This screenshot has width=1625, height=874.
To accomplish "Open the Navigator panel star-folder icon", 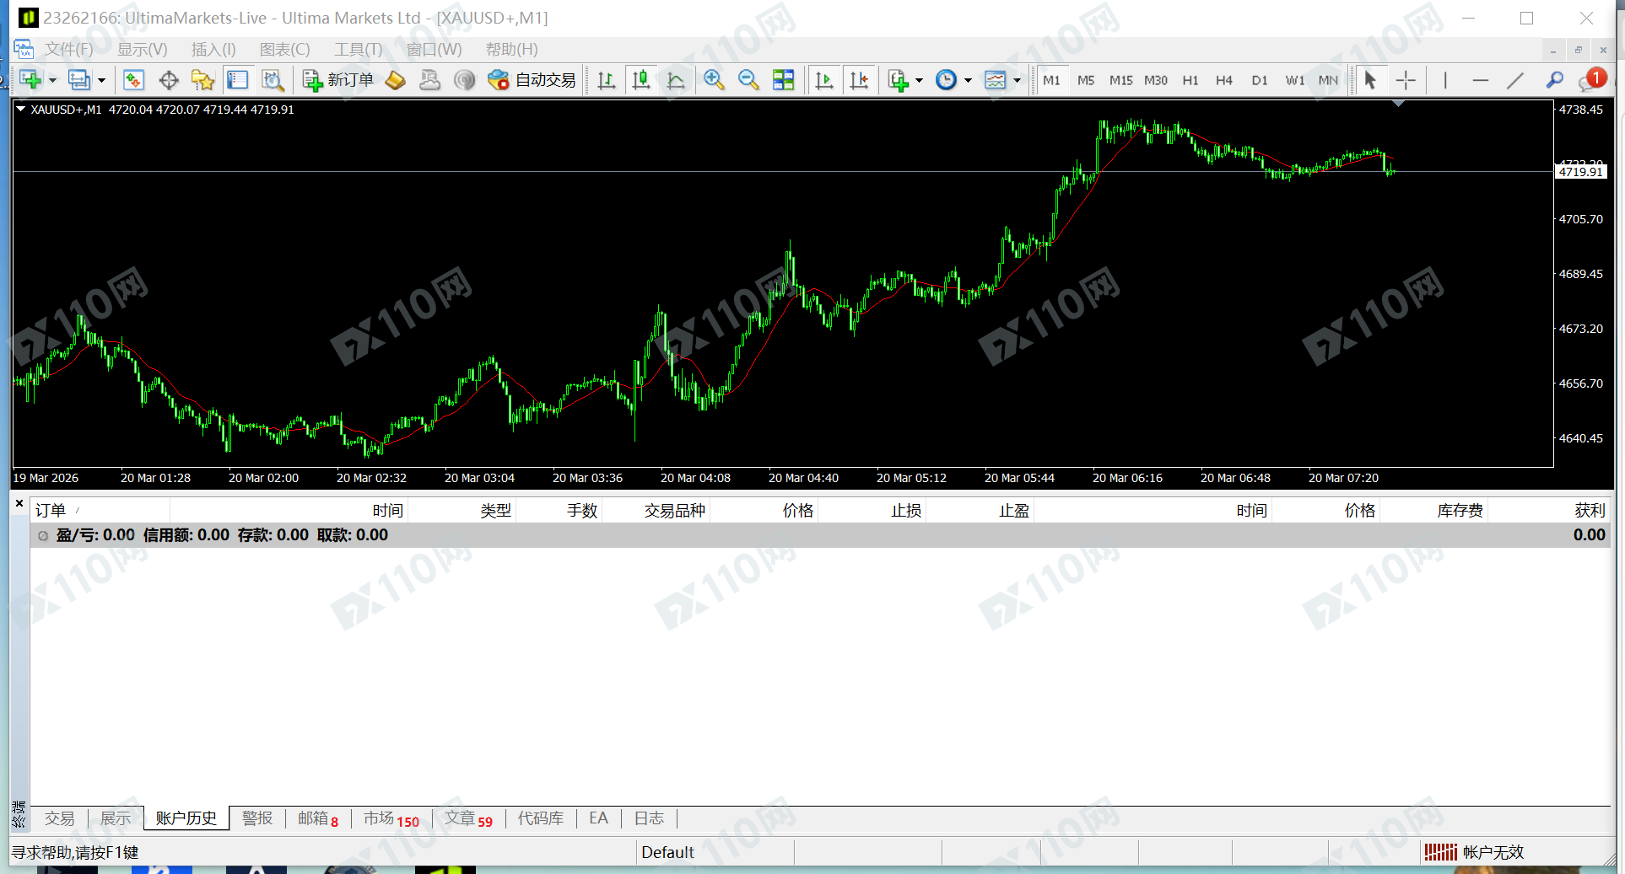I will [x=202, y=80].
